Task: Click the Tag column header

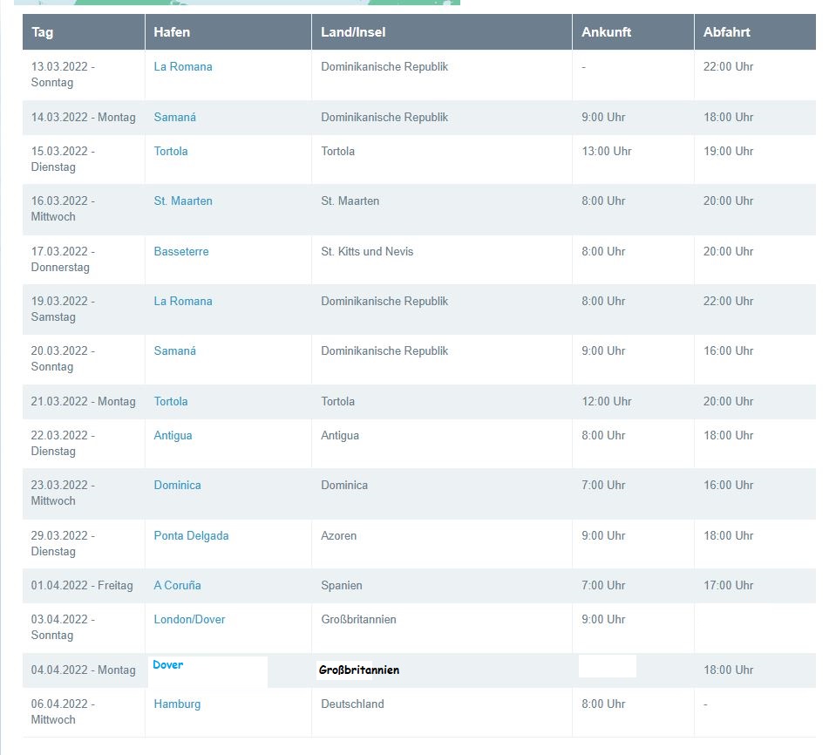Action: [x=43, y=32]
